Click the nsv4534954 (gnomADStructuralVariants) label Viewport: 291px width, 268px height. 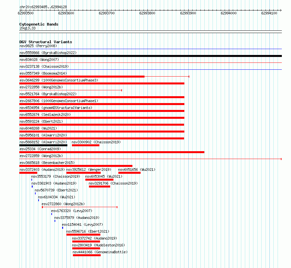[x=56, y=108]
